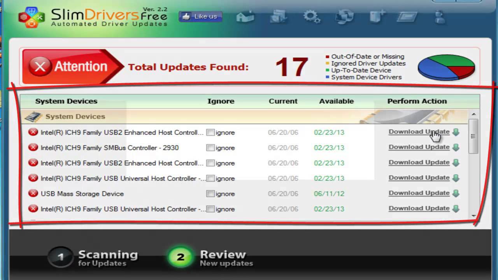Viewport: 498px width, 280px height.
Task: Go to the Home house icon
Action: coord(245,16)
